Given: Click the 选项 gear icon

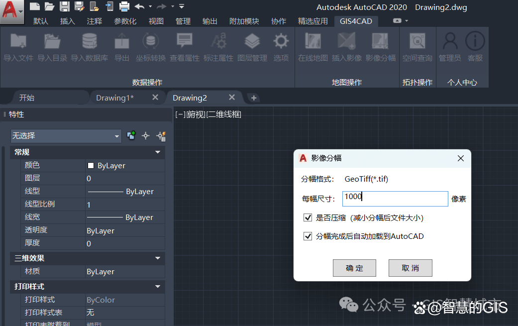Looking at the screenshot, I should 281,42.
